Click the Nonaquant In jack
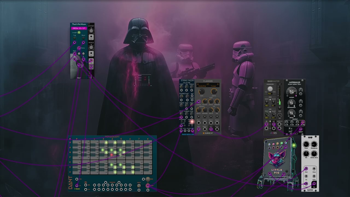350x197 pixels. 77,186
